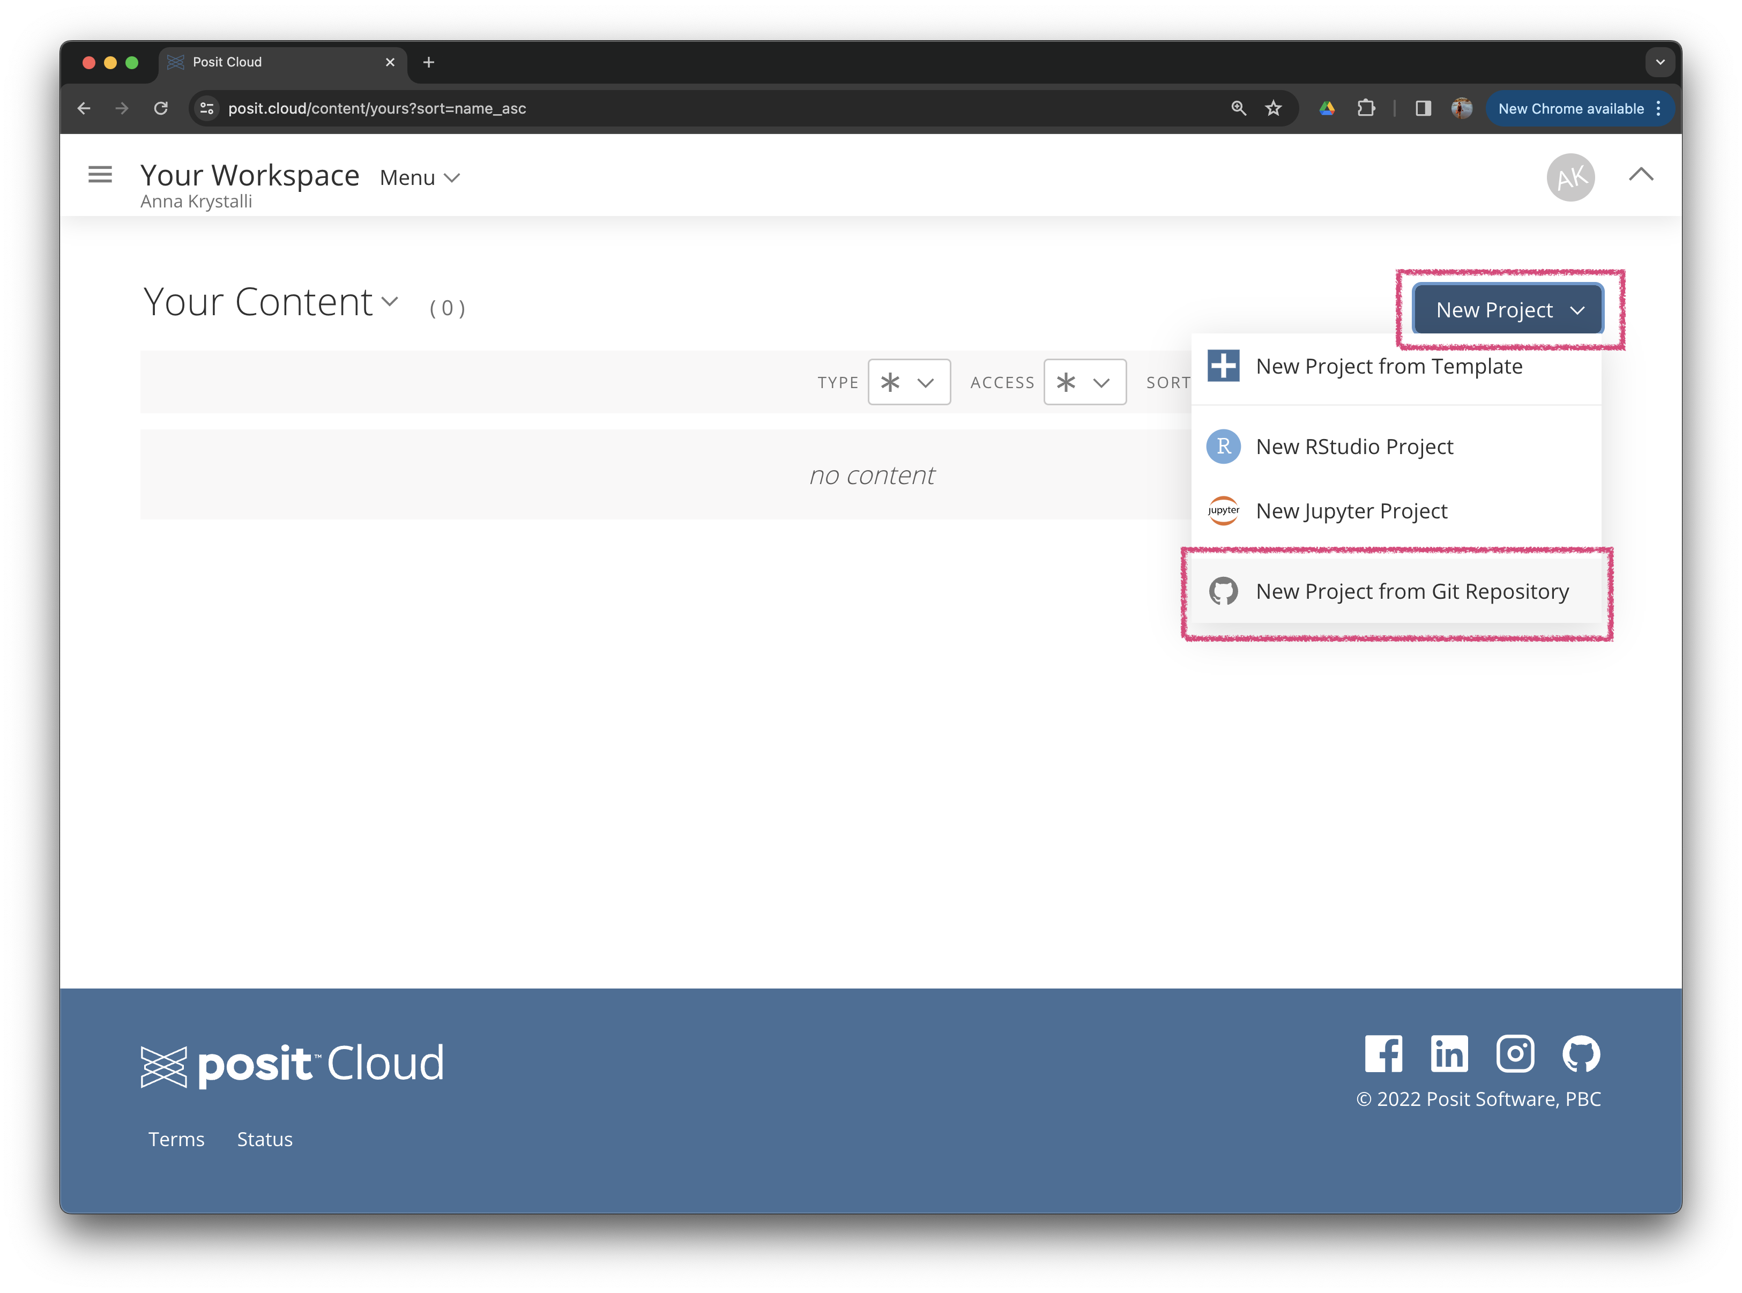Click the © 2022 Posit Software, PBC text
Screen dimensions: 1742x1293
click(x=1478, y=1099)
